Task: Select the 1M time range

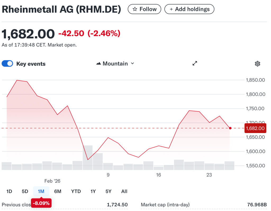Action: [x=41, y=191]
